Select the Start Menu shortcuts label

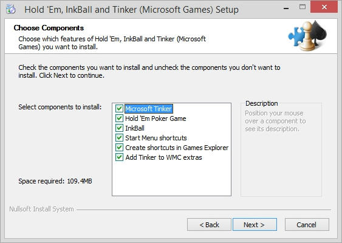(156, 138)
